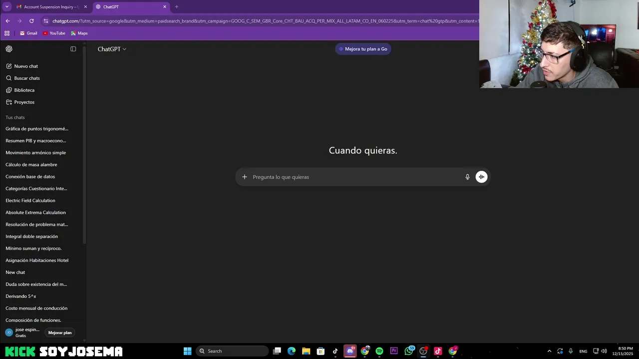Open chat Conexión base de datos

(x=30, y=177)
